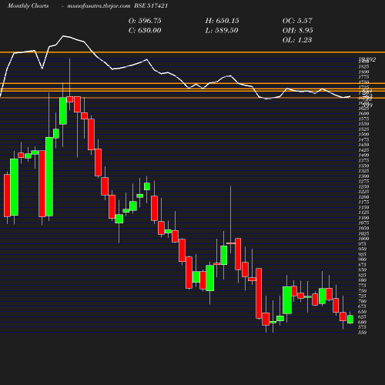Click the 550 price axis label
385x385 pixels.
click(363, 333)
